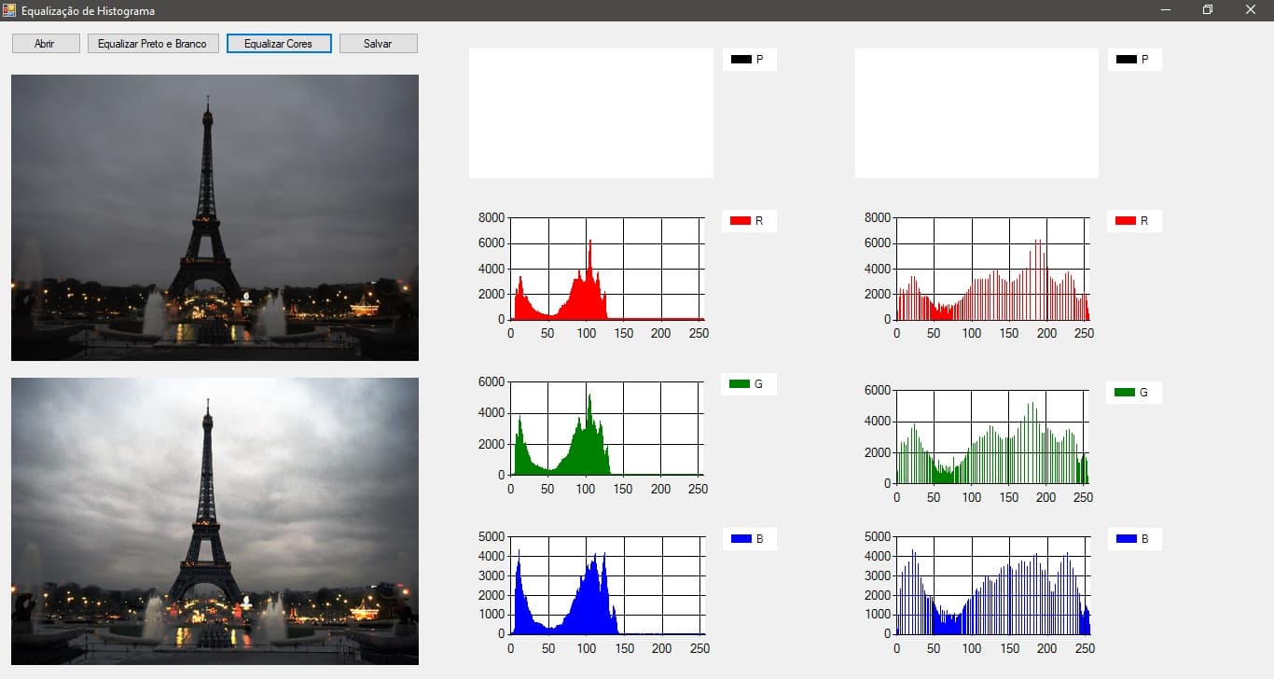Select the blue B legend swatch, right column
The width and height of the screenshot is (1274, 679).
(x=1134, y=538)
